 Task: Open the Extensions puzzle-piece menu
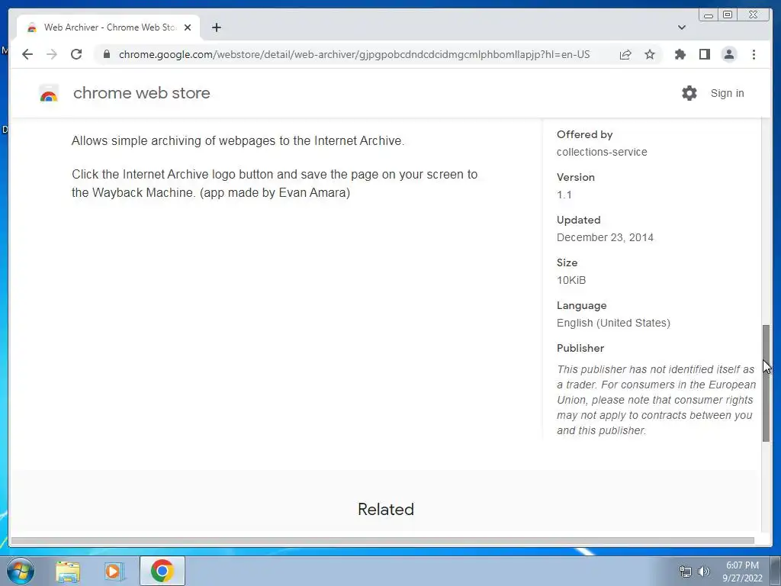(x=680, y=54)
